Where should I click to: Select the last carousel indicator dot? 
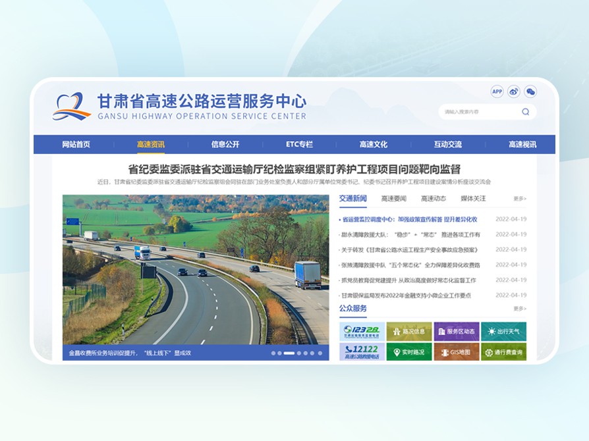click(x=320, y=353)
